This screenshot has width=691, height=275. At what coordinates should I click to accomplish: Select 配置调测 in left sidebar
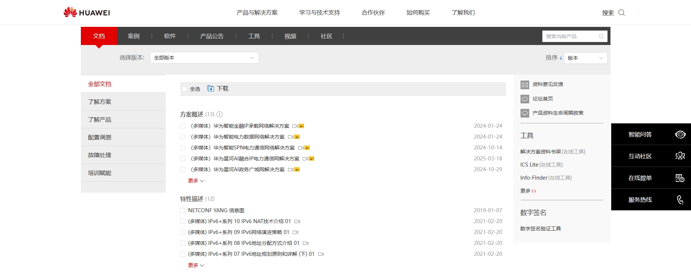(123, 137)
